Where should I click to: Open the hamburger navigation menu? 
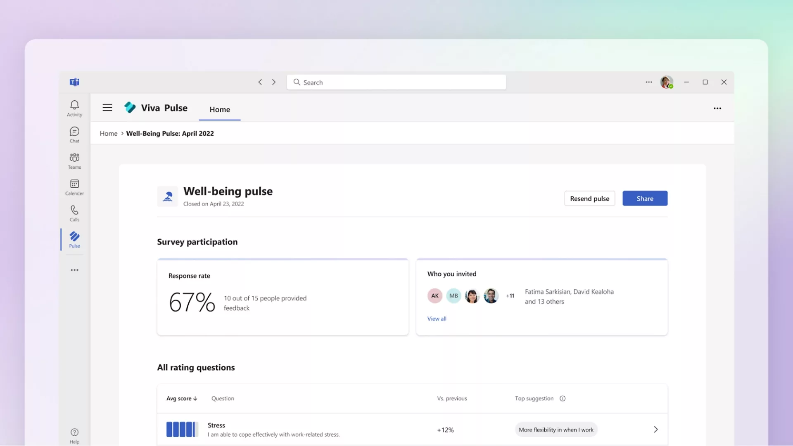point(107,108)
